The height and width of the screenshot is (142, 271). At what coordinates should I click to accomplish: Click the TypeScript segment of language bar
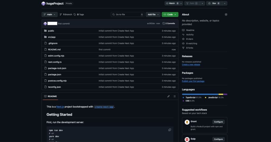[200, 94]
